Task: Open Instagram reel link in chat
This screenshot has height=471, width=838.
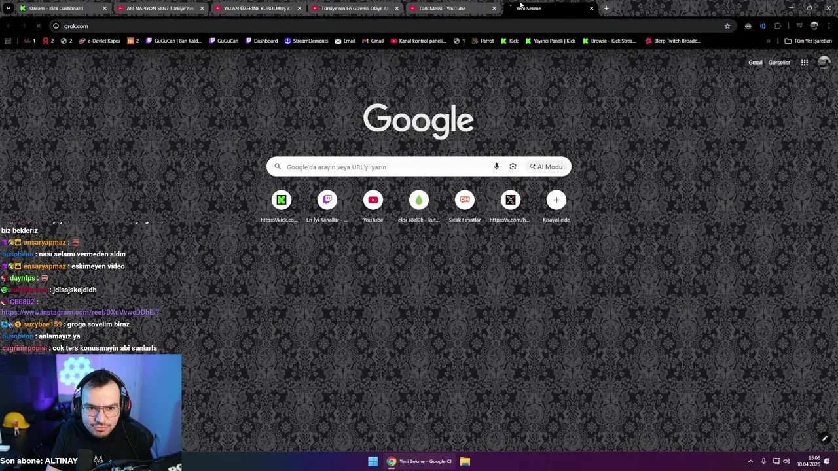Action: click(81, 313)
